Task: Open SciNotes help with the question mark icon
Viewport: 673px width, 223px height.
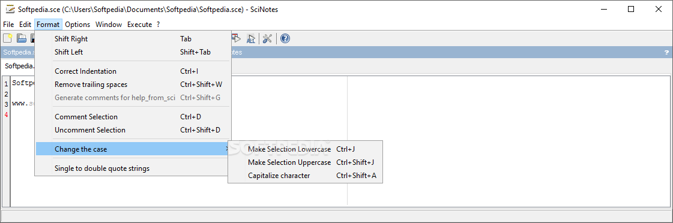Action: point(285,38)
